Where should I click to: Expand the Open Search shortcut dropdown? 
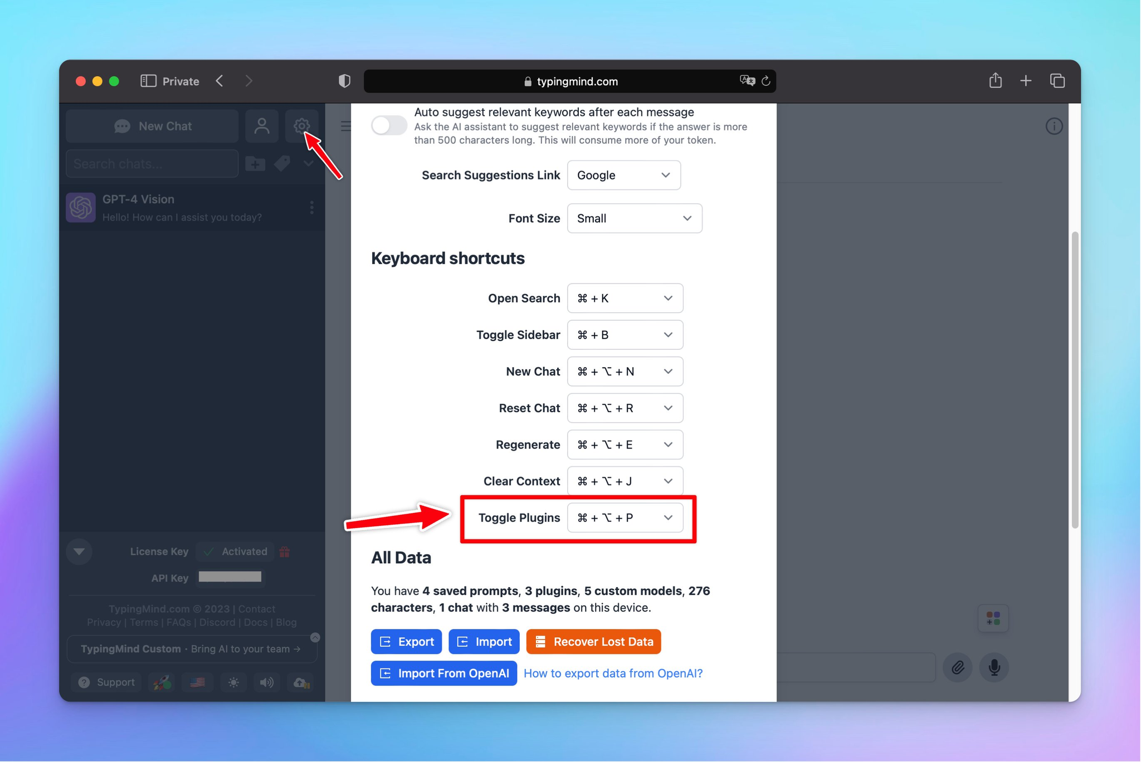668,297
